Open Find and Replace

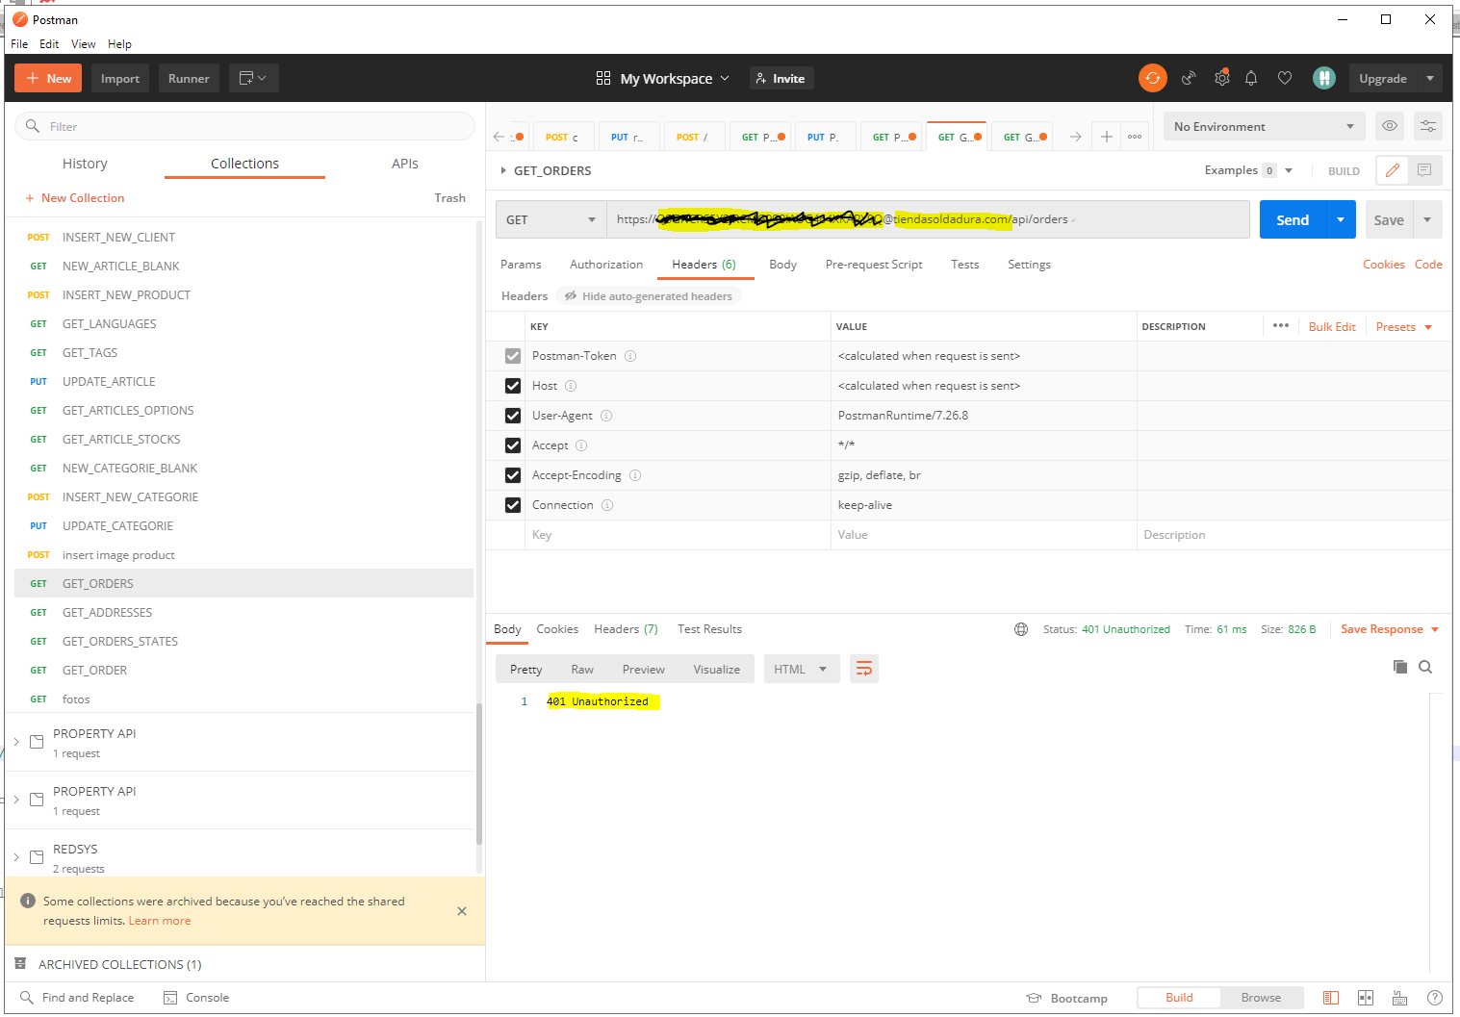pos(77,998)
